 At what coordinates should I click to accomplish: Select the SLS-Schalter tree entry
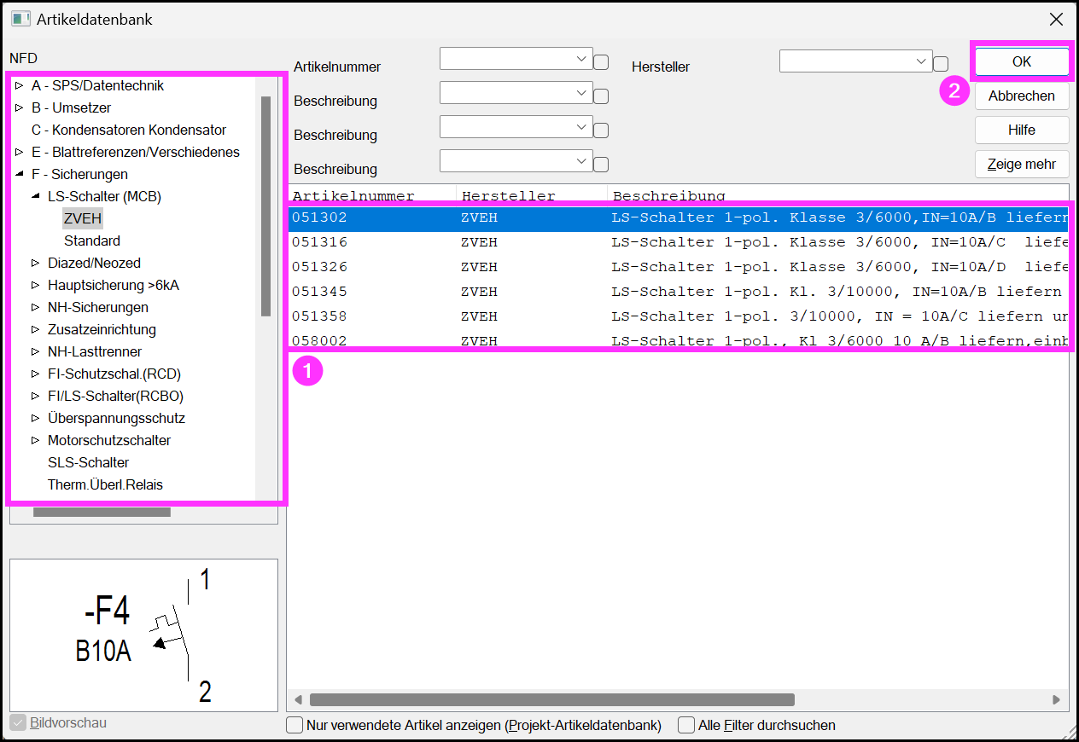click(x=88, y=463)
